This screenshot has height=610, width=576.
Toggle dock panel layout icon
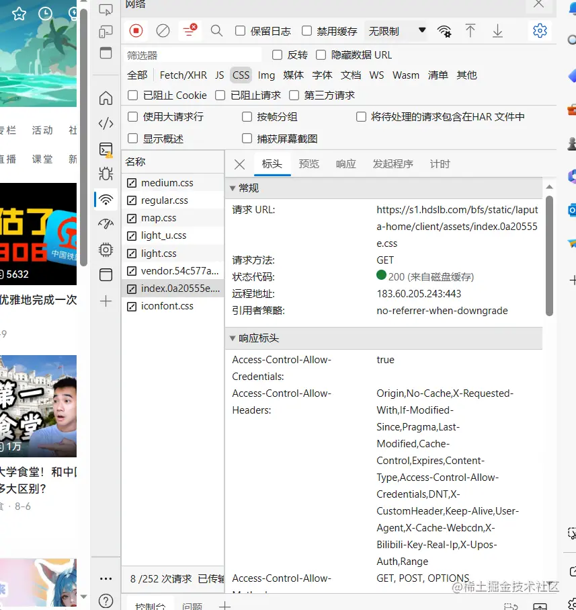click(x=106, y=52)
